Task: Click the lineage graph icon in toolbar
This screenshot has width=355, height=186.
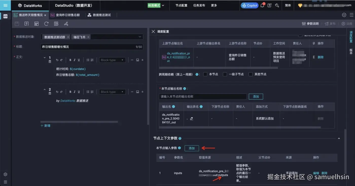Action: tap(66, 24)
